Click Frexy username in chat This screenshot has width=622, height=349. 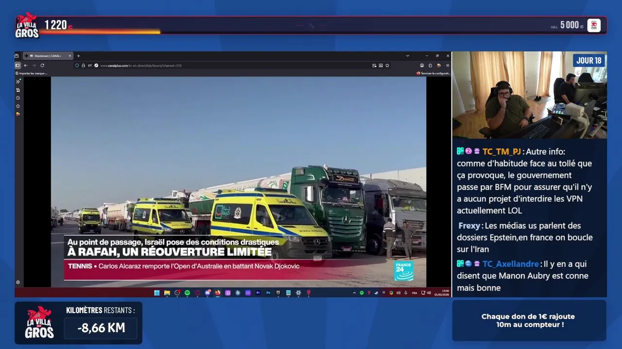(469, 226)
